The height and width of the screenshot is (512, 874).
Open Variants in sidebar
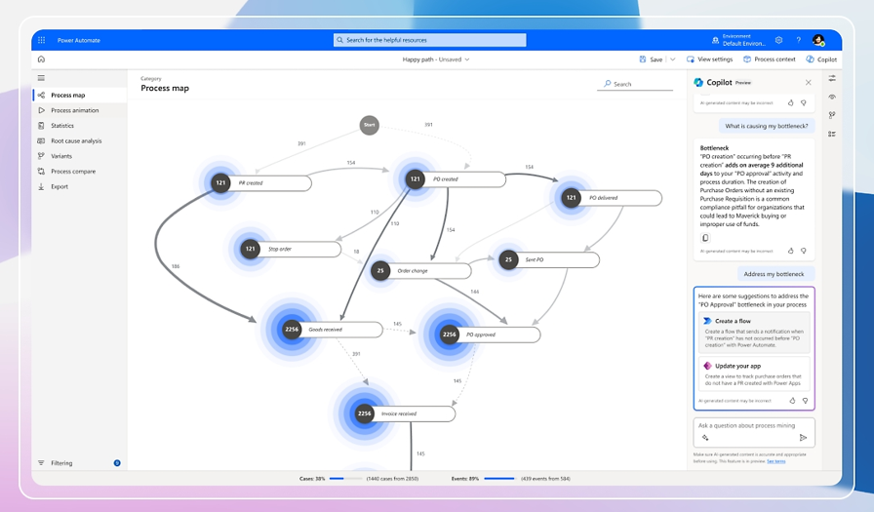point(80,156)
